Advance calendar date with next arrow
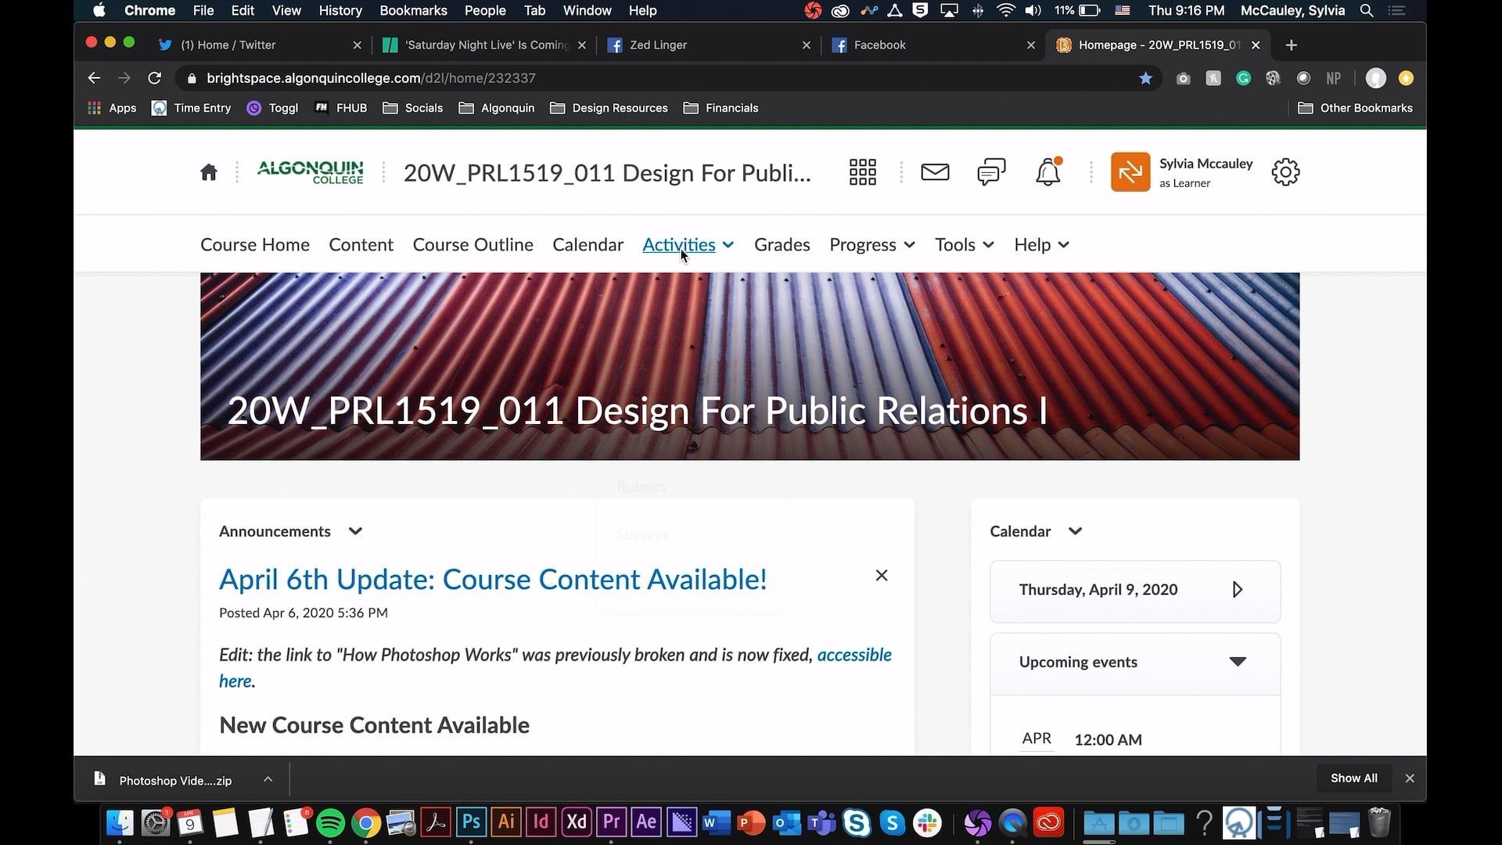The image size is (1502, 845). point(1237,589)
